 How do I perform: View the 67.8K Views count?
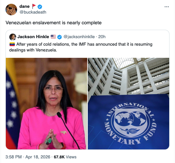point(65,157)
